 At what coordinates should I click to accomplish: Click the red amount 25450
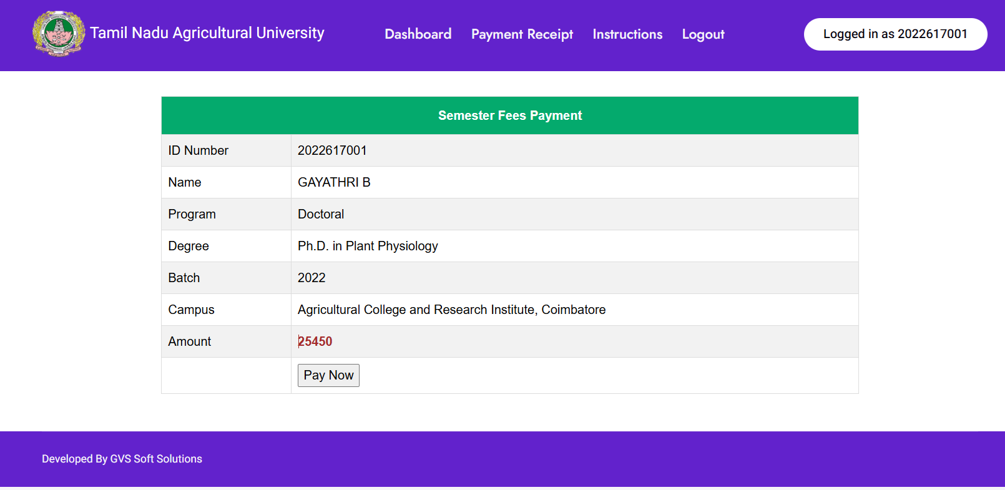point(315,341)
